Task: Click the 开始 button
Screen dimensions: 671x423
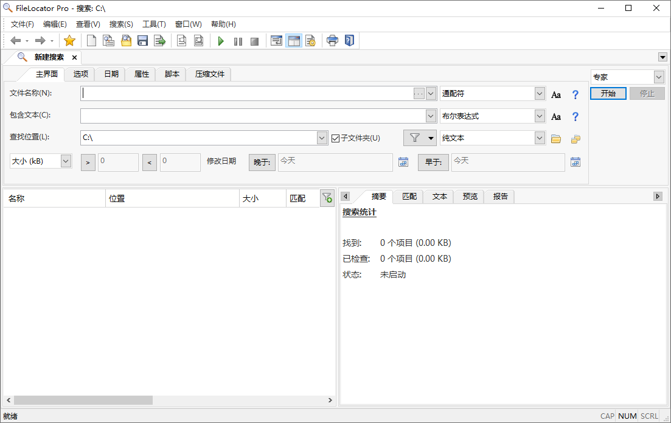Action: click(608, 94)
